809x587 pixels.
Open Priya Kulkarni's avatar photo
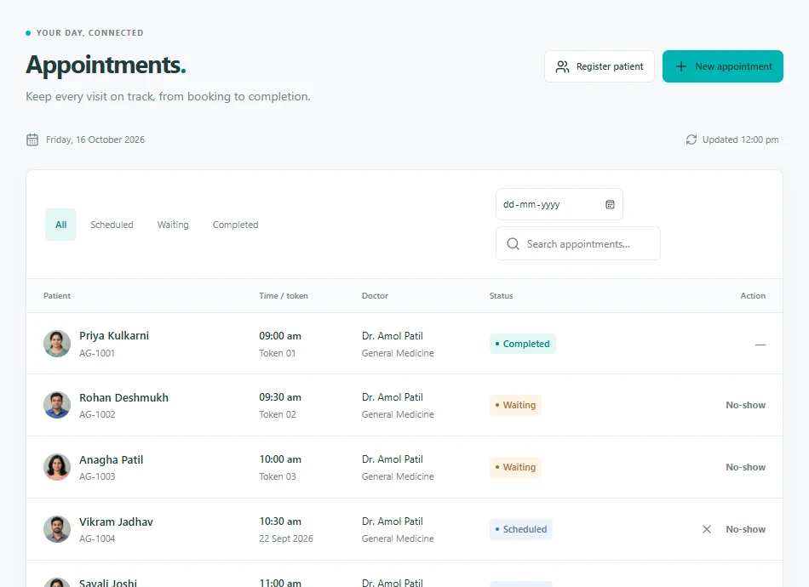57,344
